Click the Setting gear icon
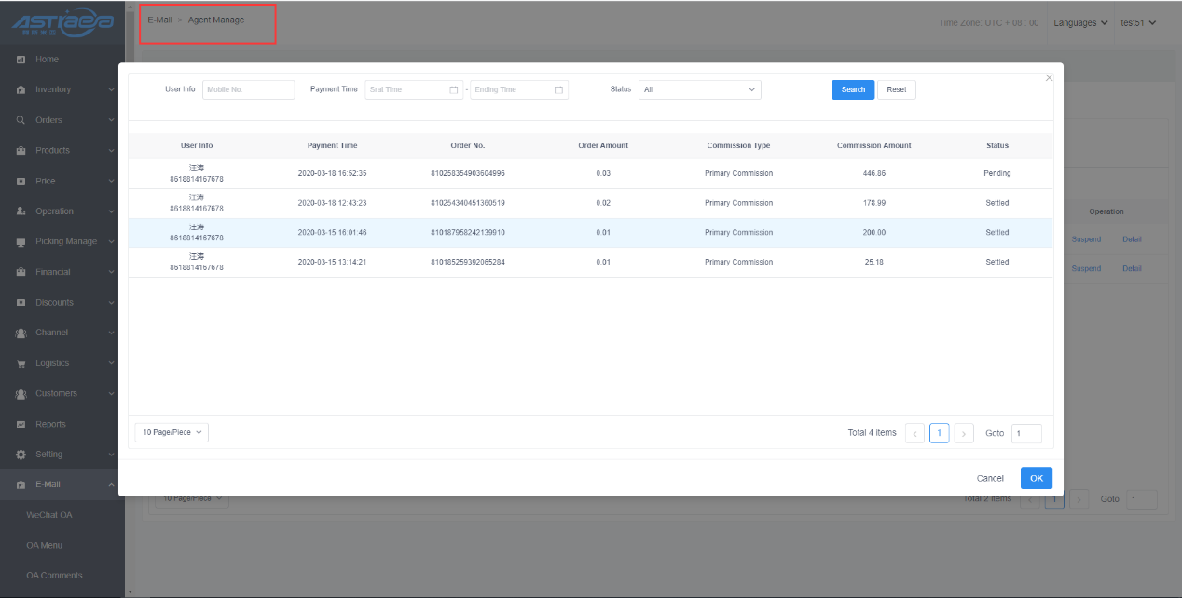 [21, 455]
